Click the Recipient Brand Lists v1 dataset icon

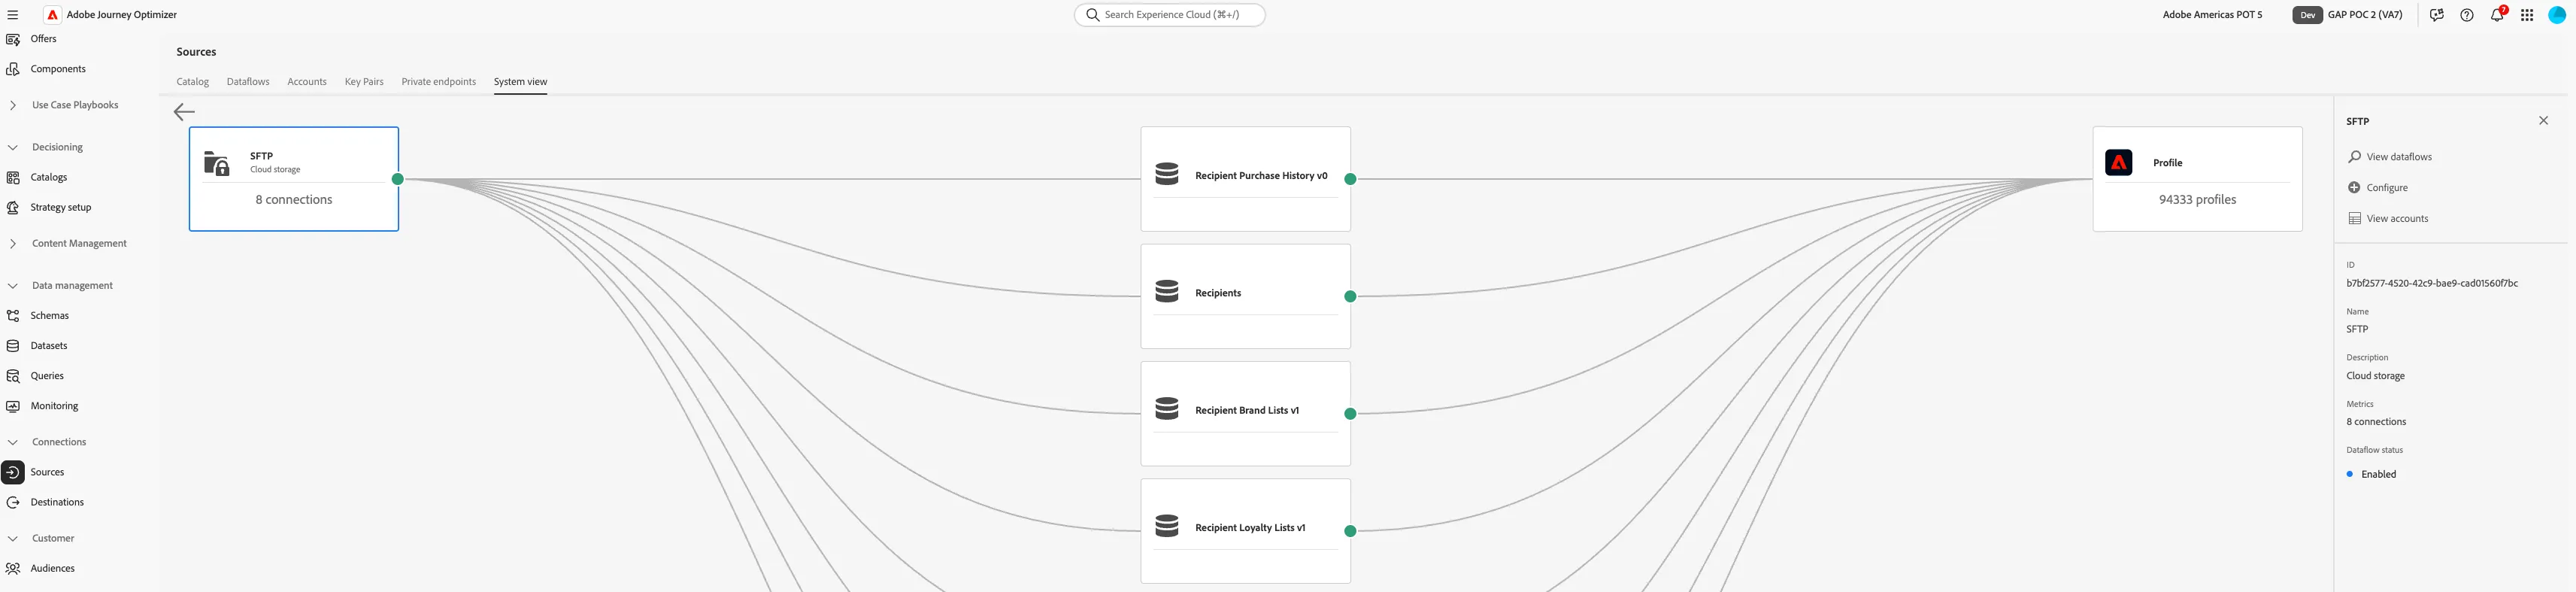[1167, 409]
